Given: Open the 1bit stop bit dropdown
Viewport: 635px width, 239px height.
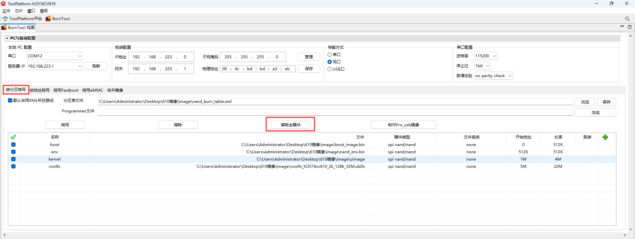Looking at the screenshot, I should coord(482,66).
